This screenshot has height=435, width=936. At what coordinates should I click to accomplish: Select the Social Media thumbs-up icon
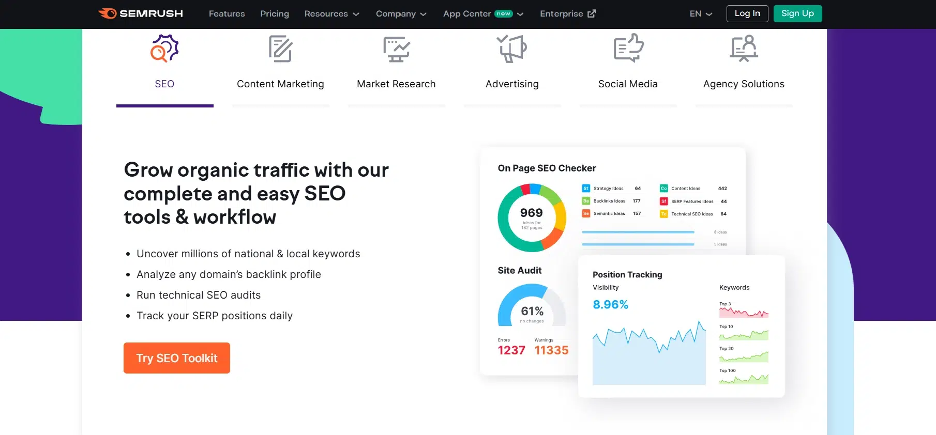click(x=628, y=48)
